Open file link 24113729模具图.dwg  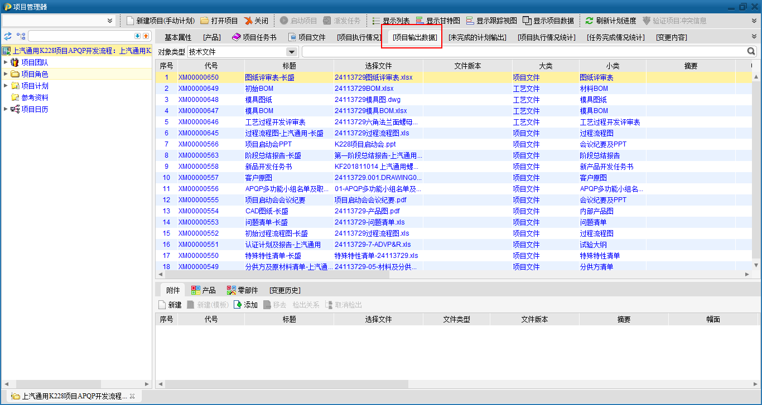(x=367, y=100)
